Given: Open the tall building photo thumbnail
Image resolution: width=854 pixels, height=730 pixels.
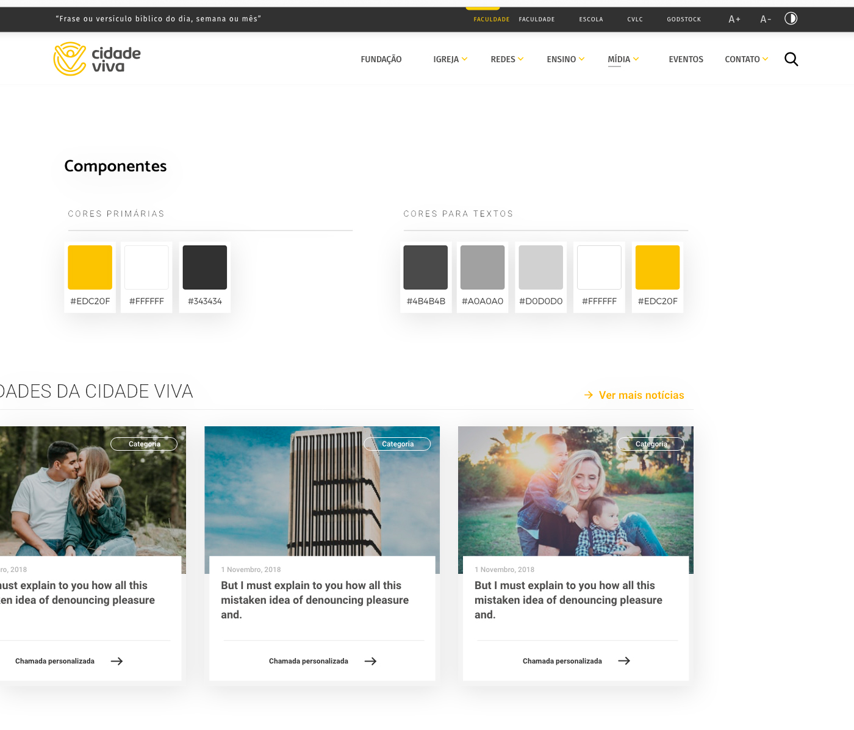Looking at the screenshot, I should click(322, 491).
